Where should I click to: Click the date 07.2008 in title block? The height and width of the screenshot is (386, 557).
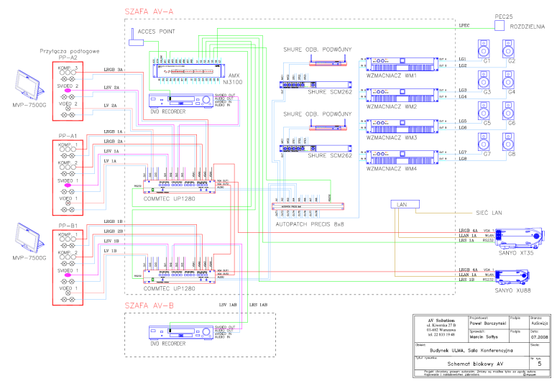539,337
